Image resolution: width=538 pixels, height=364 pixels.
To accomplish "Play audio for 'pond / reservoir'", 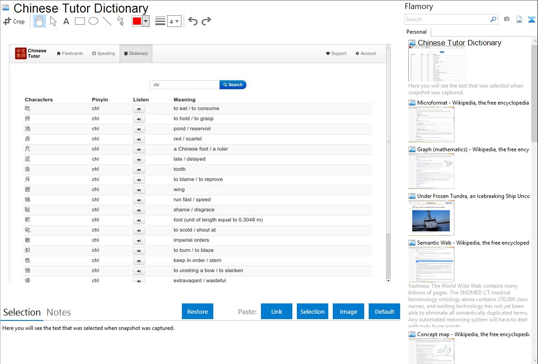I will (139, 129).
